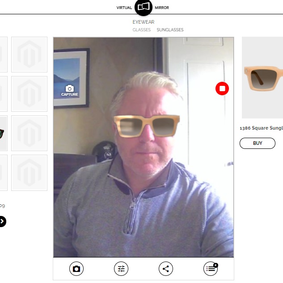Select the round dark sunglasses thumbnail

pos(4,133)
